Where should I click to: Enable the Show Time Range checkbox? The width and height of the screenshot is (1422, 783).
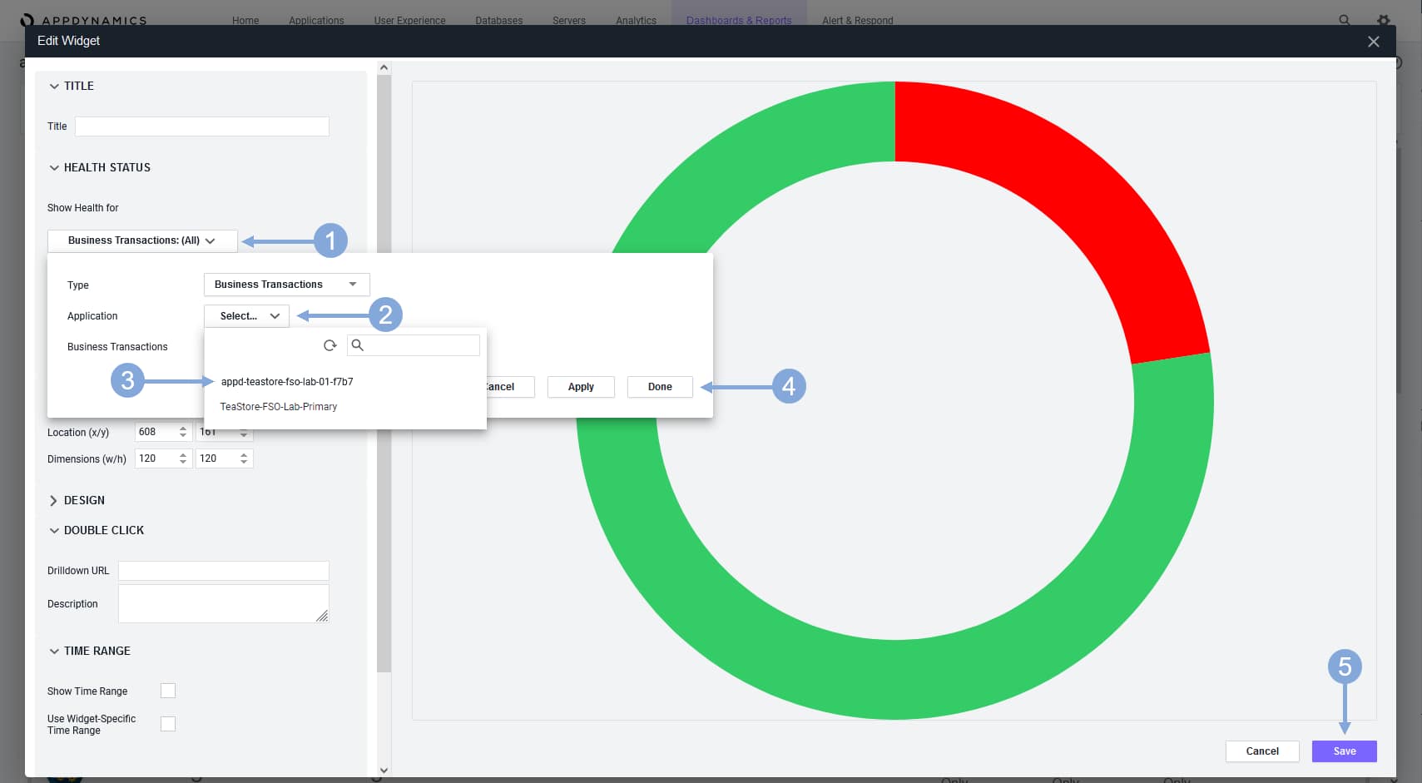pos(168,691)
